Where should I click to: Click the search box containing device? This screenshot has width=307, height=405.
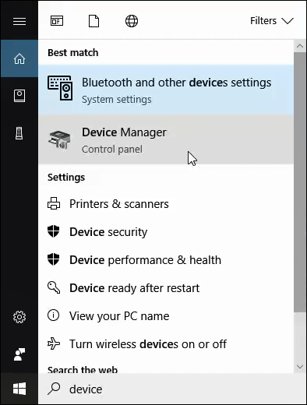pyautogui.click(x=172, y=389)
